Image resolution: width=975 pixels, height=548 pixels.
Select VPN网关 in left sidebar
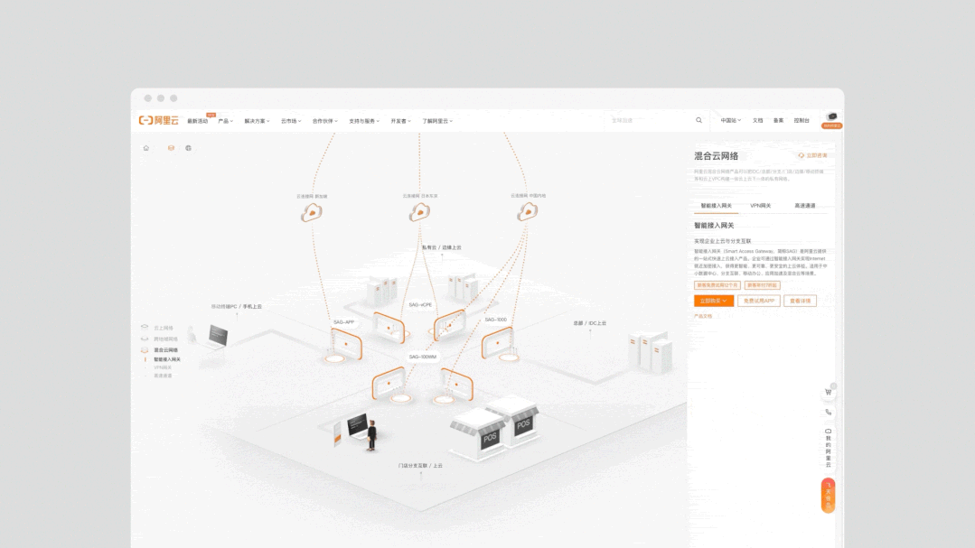[163, 367]
